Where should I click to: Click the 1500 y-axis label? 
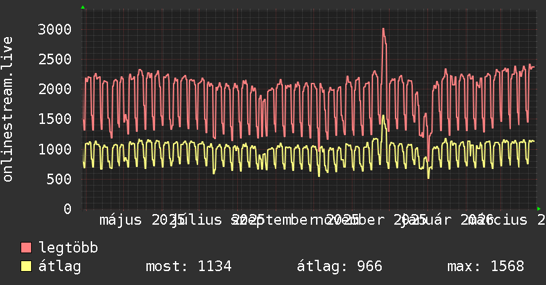[55, 119]
